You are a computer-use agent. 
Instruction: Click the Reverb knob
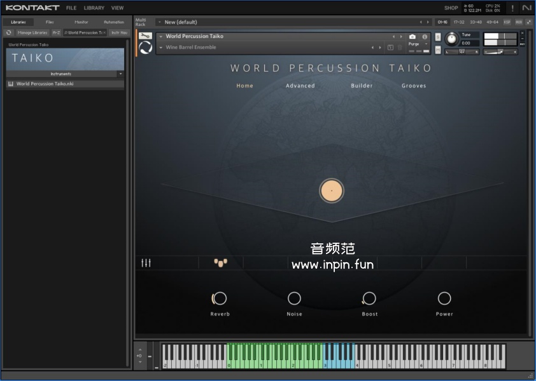pyautogui.click(x=220, y=298)
